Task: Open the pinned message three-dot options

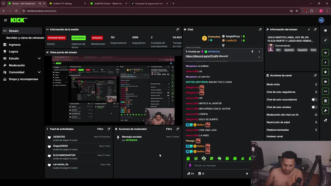Action: point(259,52)
